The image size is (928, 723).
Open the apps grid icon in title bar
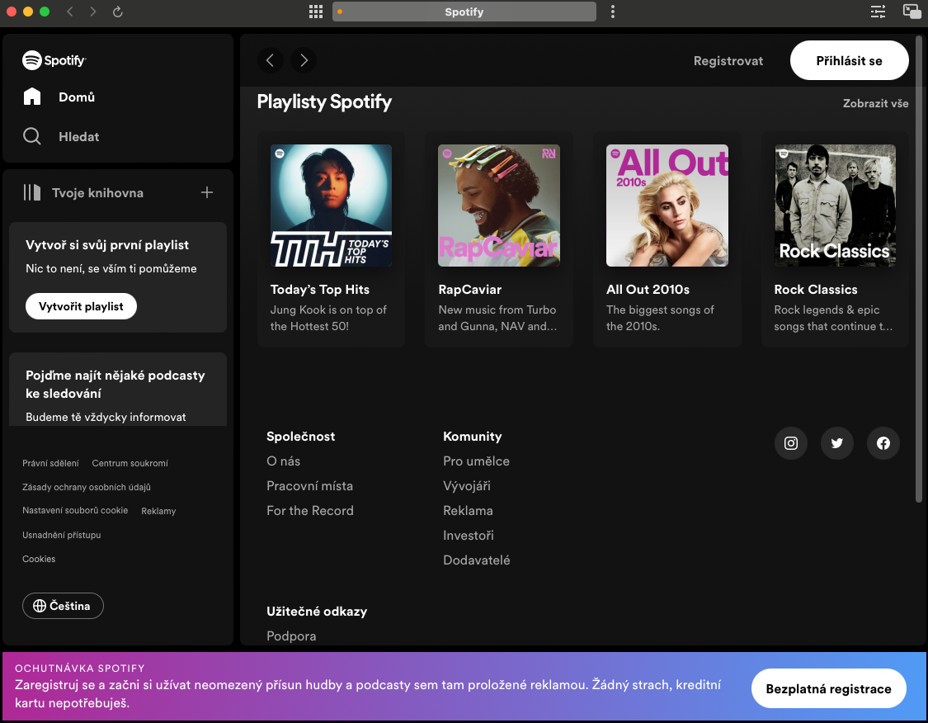(316, 12)
